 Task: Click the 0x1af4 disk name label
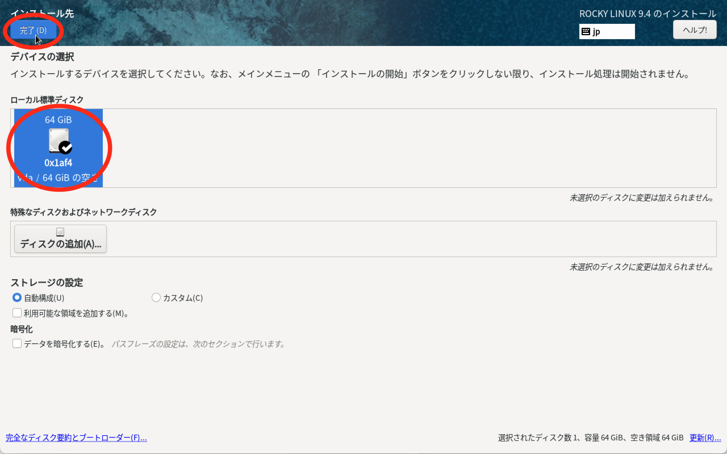[x=58, y=163]
